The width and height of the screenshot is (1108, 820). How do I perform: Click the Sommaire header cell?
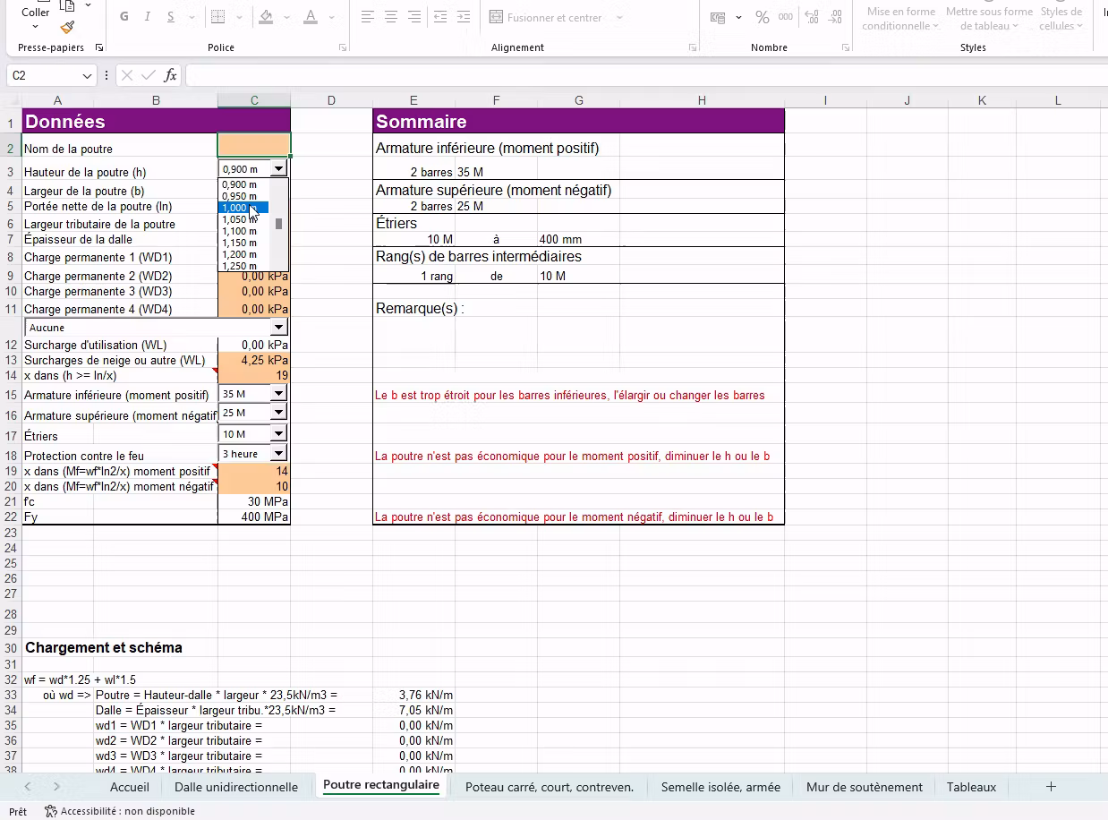click(578, 121)
